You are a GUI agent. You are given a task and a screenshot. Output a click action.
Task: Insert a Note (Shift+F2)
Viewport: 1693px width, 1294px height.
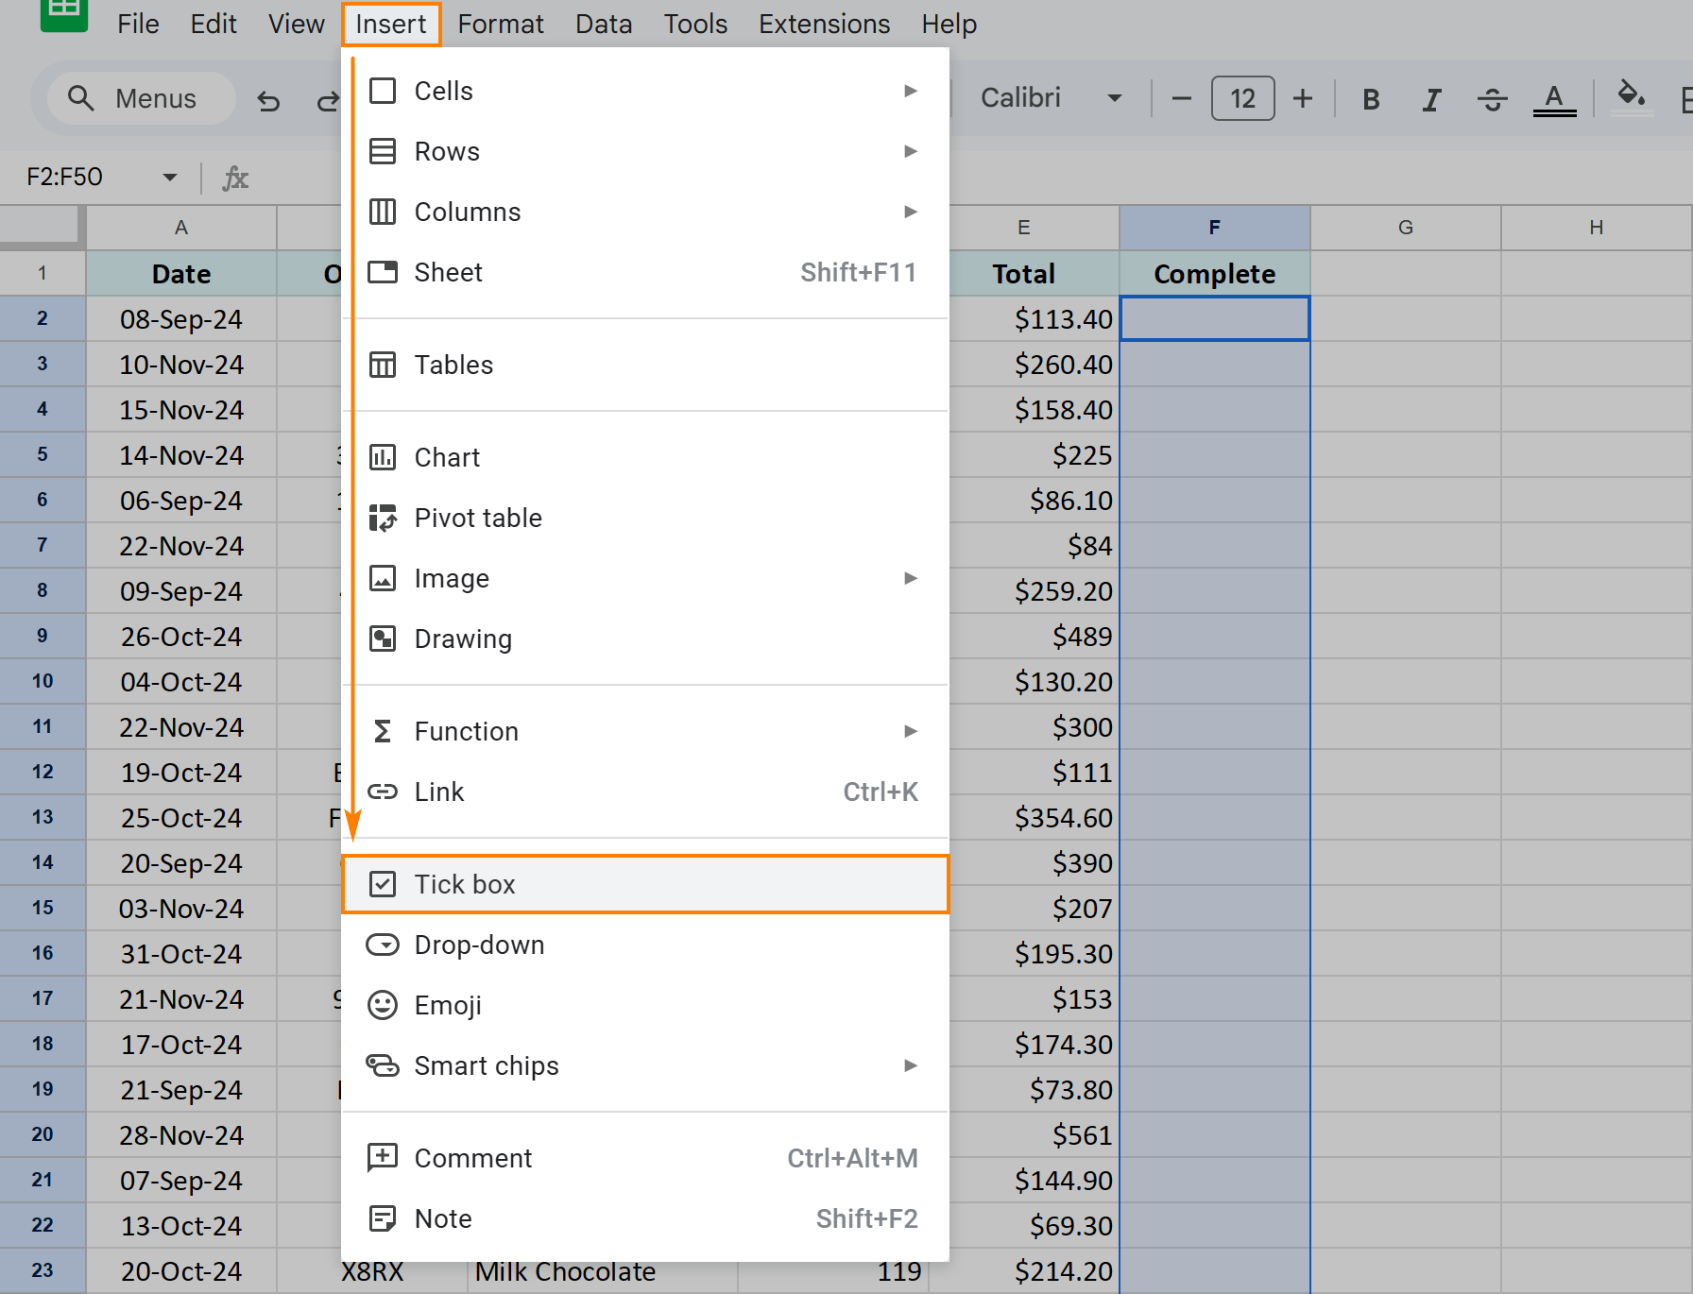click(645, 1218)
